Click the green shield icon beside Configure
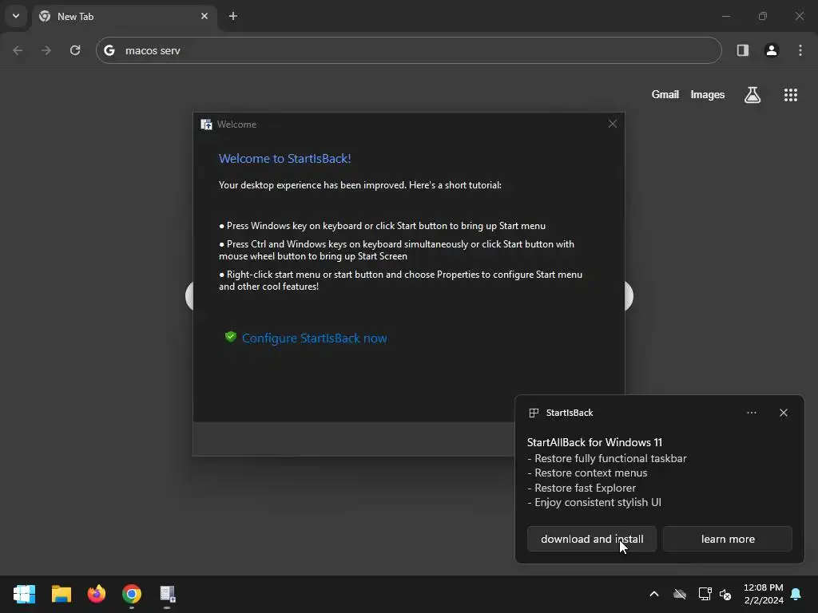This screenshot has height=613, width=818. (231, 338)
